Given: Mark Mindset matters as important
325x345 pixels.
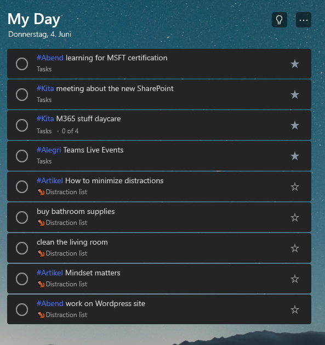Looking at the screenshot, I should 295,279.
